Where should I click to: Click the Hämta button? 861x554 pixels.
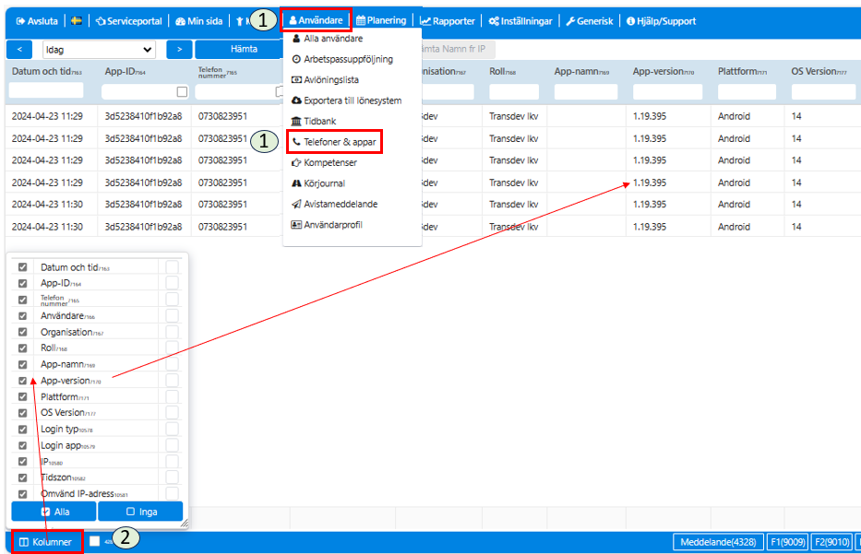pyautogui.click(x=244, y=50)
